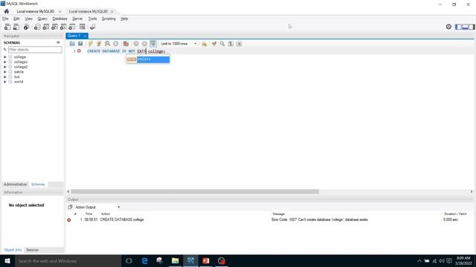The height and width of the screenshot is (267, 476).
Task: Expand the college schema
Action: [5, 57]
